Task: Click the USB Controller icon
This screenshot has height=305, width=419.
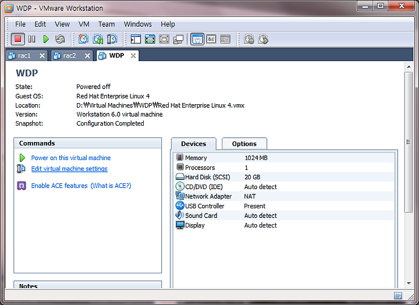Action: 180,205
